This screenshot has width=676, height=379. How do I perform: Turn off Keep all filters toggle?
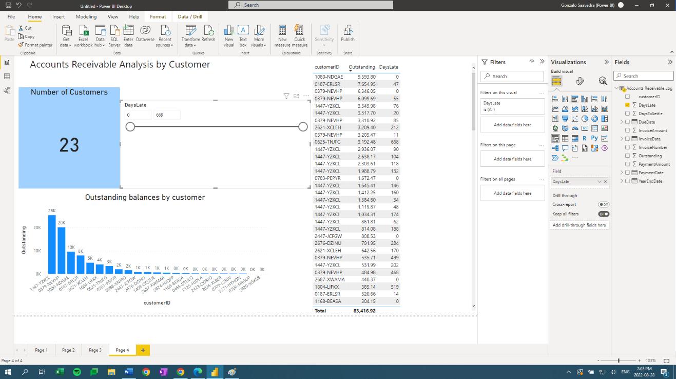(604, 214)
